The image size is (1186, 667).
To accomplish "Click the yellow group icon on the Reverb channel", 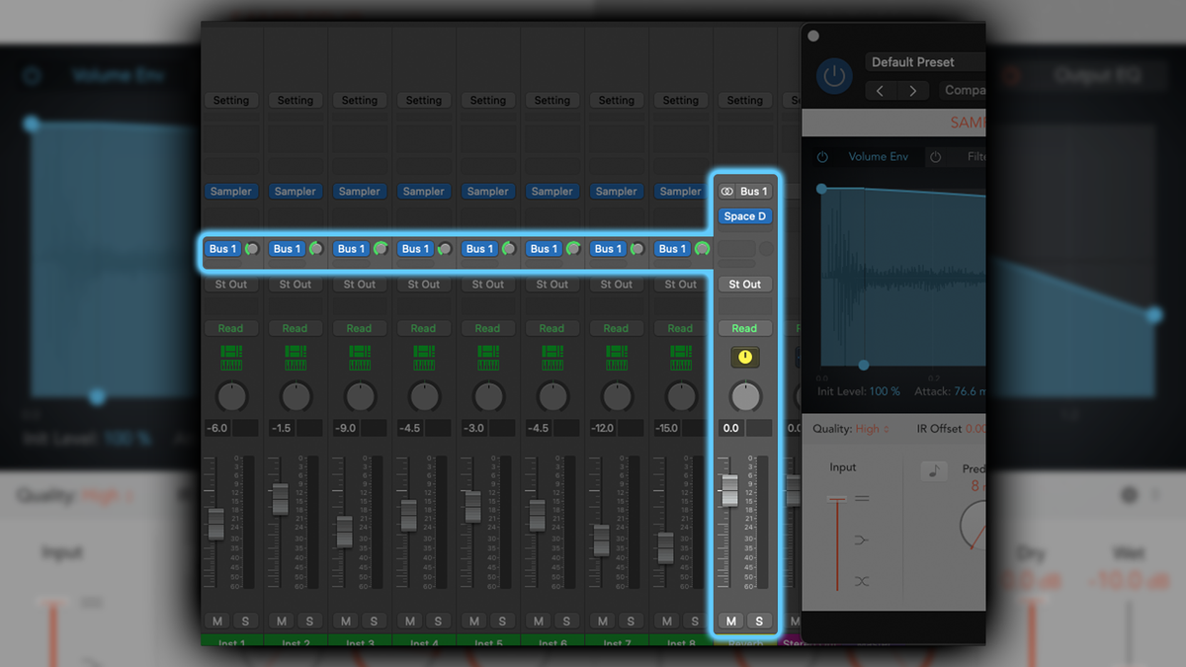I will pyautogui.click(x=744, y=357).
